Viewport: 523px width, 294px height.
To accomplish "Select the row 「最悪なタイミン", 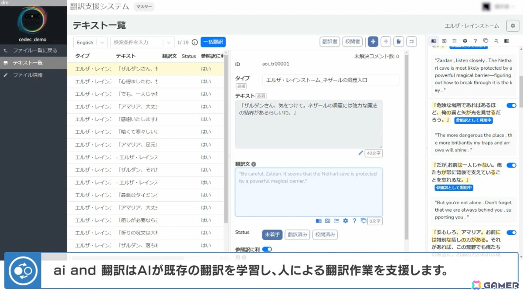I will [146, 195].
